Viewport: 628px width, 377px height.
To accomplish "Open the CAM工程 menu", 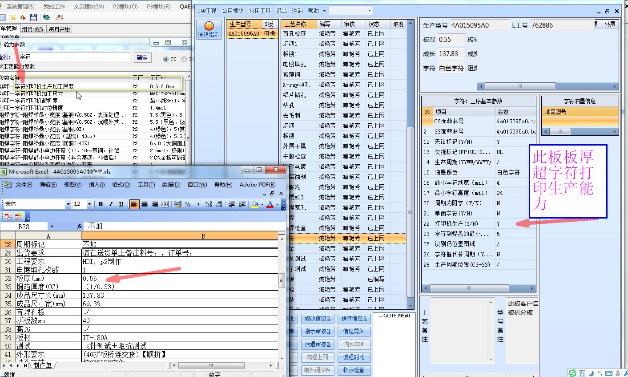I will tap(207, 11).
